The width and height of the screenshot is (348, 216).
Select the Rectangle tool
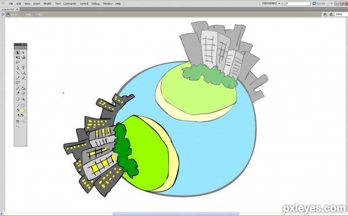23,73
